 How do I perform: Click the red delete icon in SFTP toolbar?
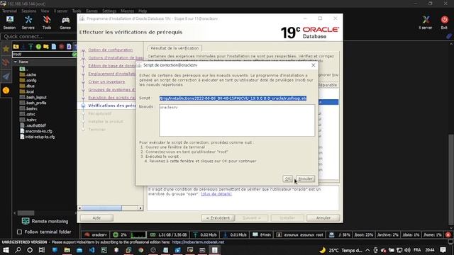pos(62,47)
